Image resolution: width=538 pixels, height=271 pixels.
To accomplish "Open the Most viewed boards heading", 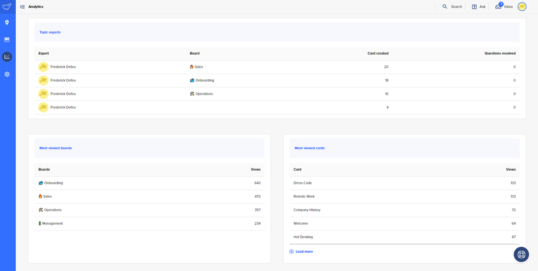I will (x=56, y=148).
